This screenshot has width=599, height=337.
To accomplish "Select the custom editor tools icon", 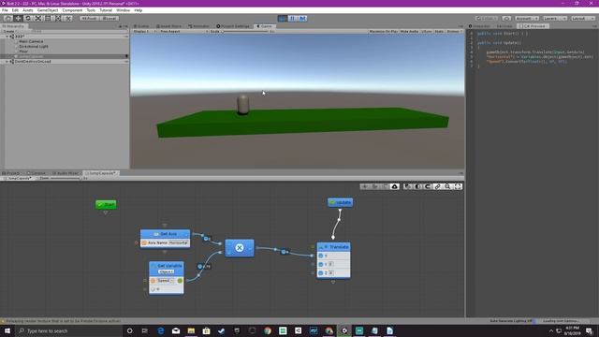I will click(x=68, y=19).
